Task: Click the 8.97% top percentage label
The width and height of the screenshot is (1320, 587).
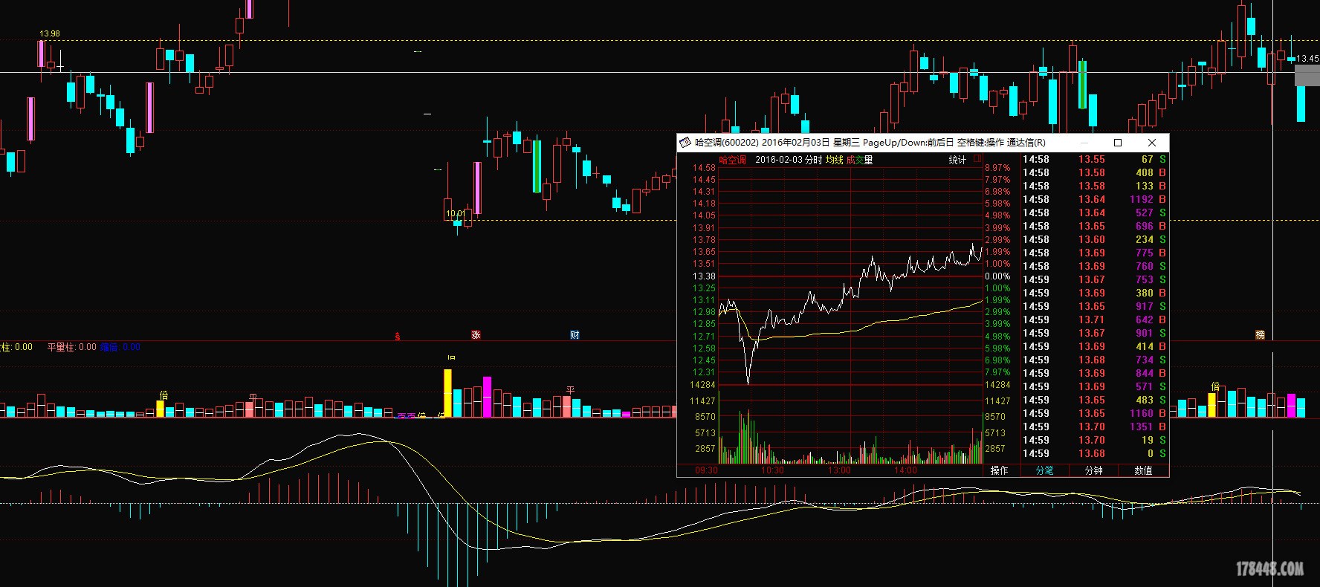Action: 997,168
